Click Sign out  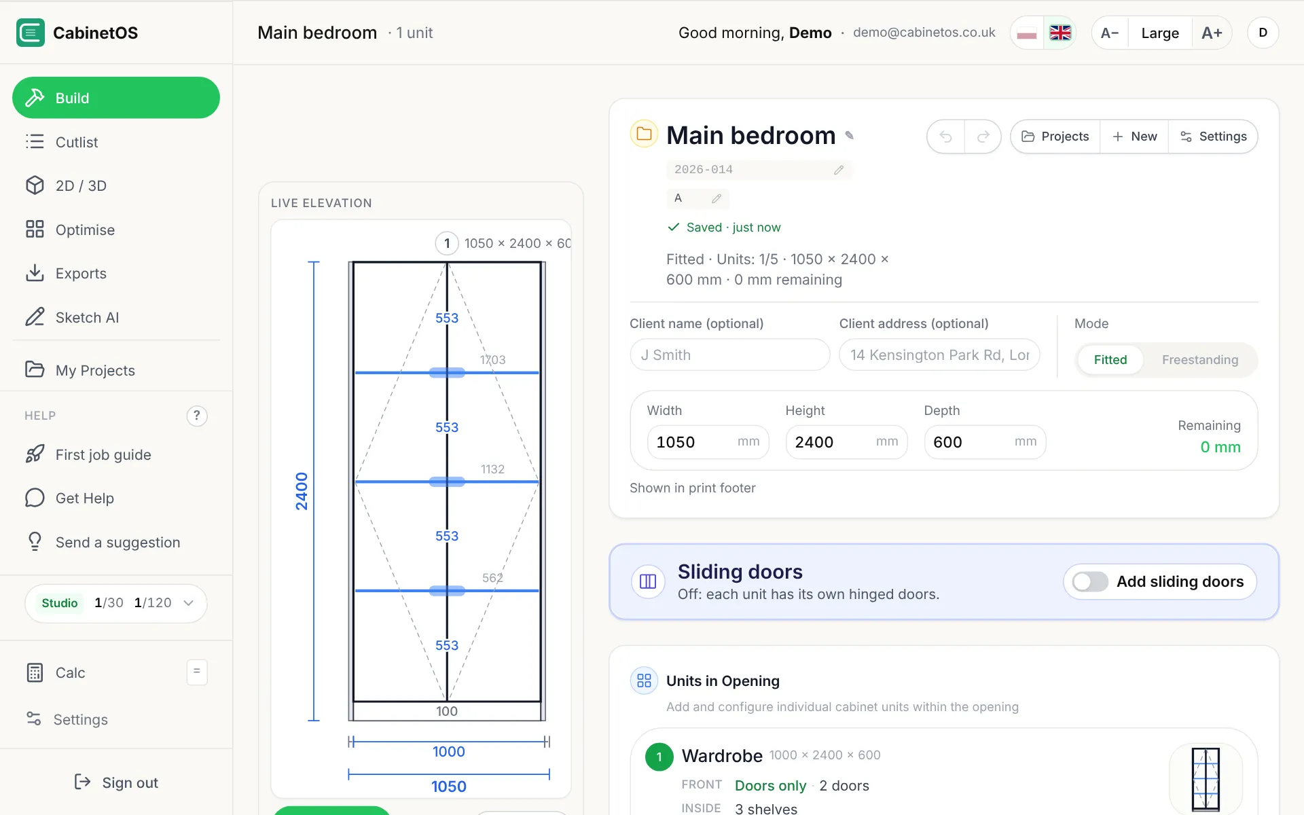click(116, 782)
